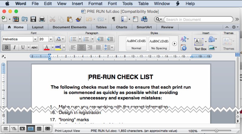Viewport: 242px width, 134px height.
Task: Click the Strikethrough ABC icon
Action: coord(35,47)
